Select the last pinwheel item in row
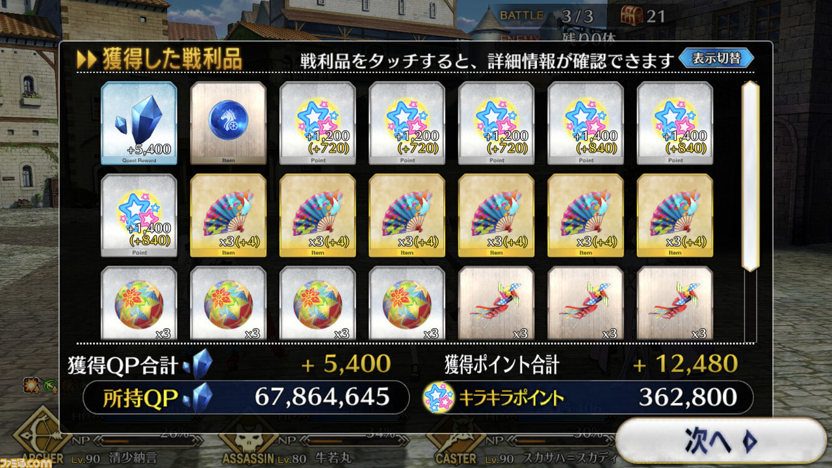This screenshot has width=832, height=468. click(x=675, y=304)
